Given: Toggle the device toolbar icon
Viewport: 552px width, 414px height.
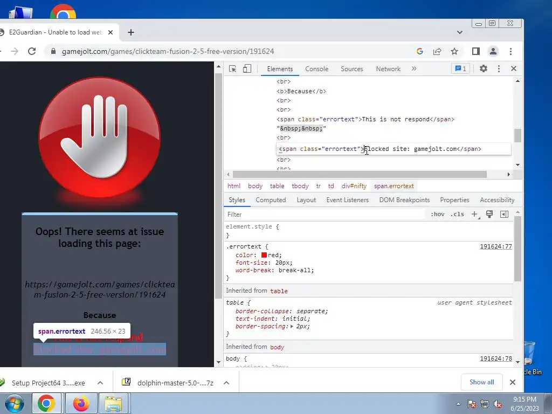Looking at the screenshot, I should tap(247, 68).
